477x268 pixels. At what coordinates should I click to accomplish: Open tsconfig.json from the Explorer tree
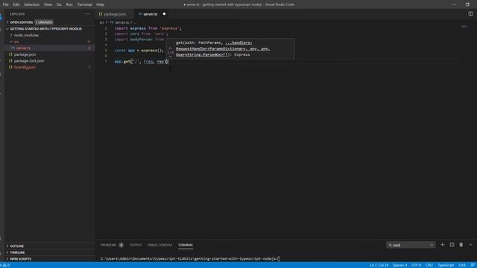50,67
